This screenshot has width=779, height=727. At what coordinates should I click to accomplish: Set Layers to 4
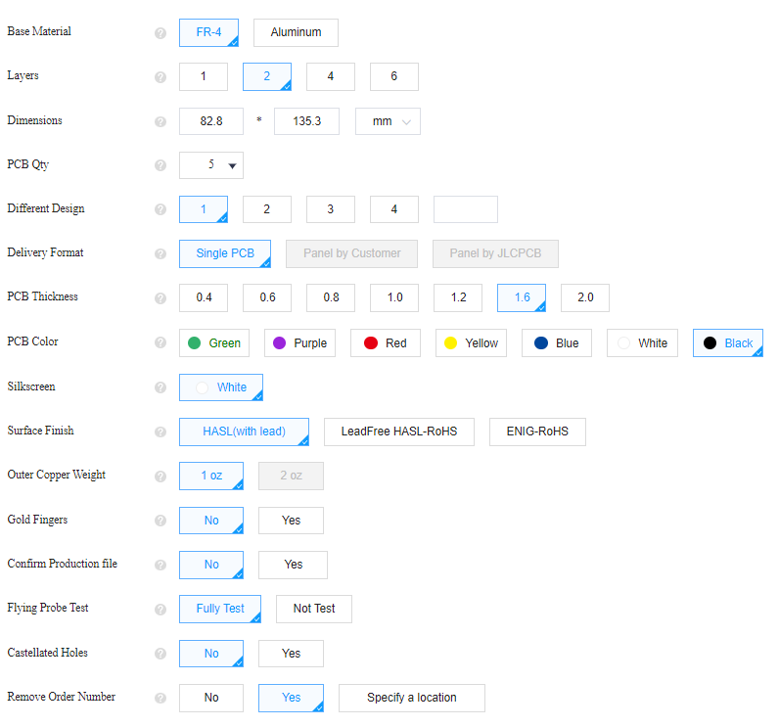pos(331,76)
